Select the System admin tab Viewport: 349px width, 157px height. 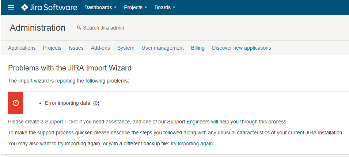(126, 48)
